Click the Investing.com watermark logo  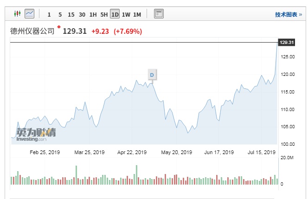pyautogui.click(x=35, y=134)
